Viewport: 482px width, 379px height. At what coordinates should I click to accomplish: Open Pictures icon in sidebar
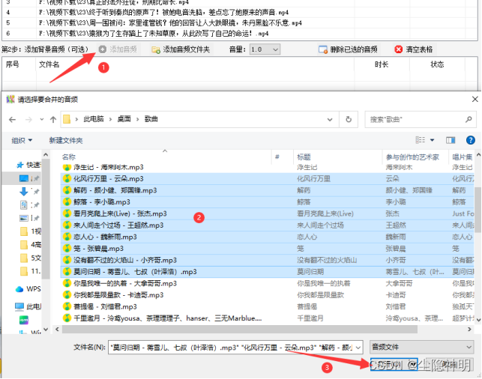tap(24, 218)
